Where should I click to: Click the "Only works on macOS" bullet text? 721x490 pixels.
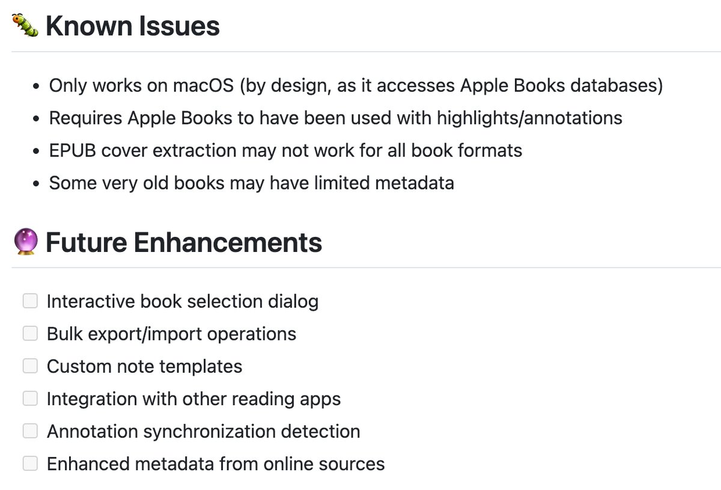[x=356, y=85]
